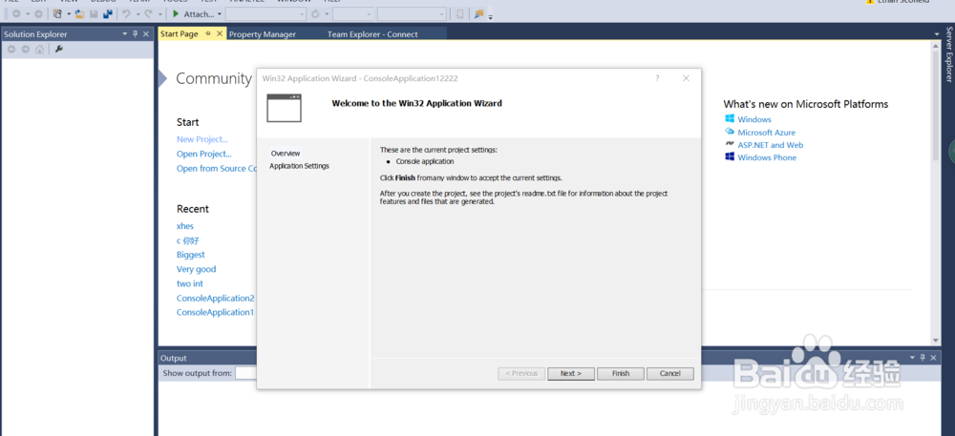This screenshot has width=955, height=436.
Task: Click the Save All toolbar icon
Action: coord(108,14)
